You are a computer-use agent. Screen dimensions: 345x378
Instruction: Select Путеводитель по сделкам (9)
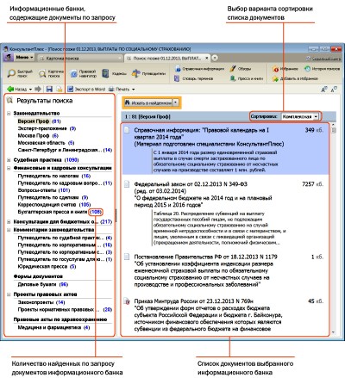(53, 197)
